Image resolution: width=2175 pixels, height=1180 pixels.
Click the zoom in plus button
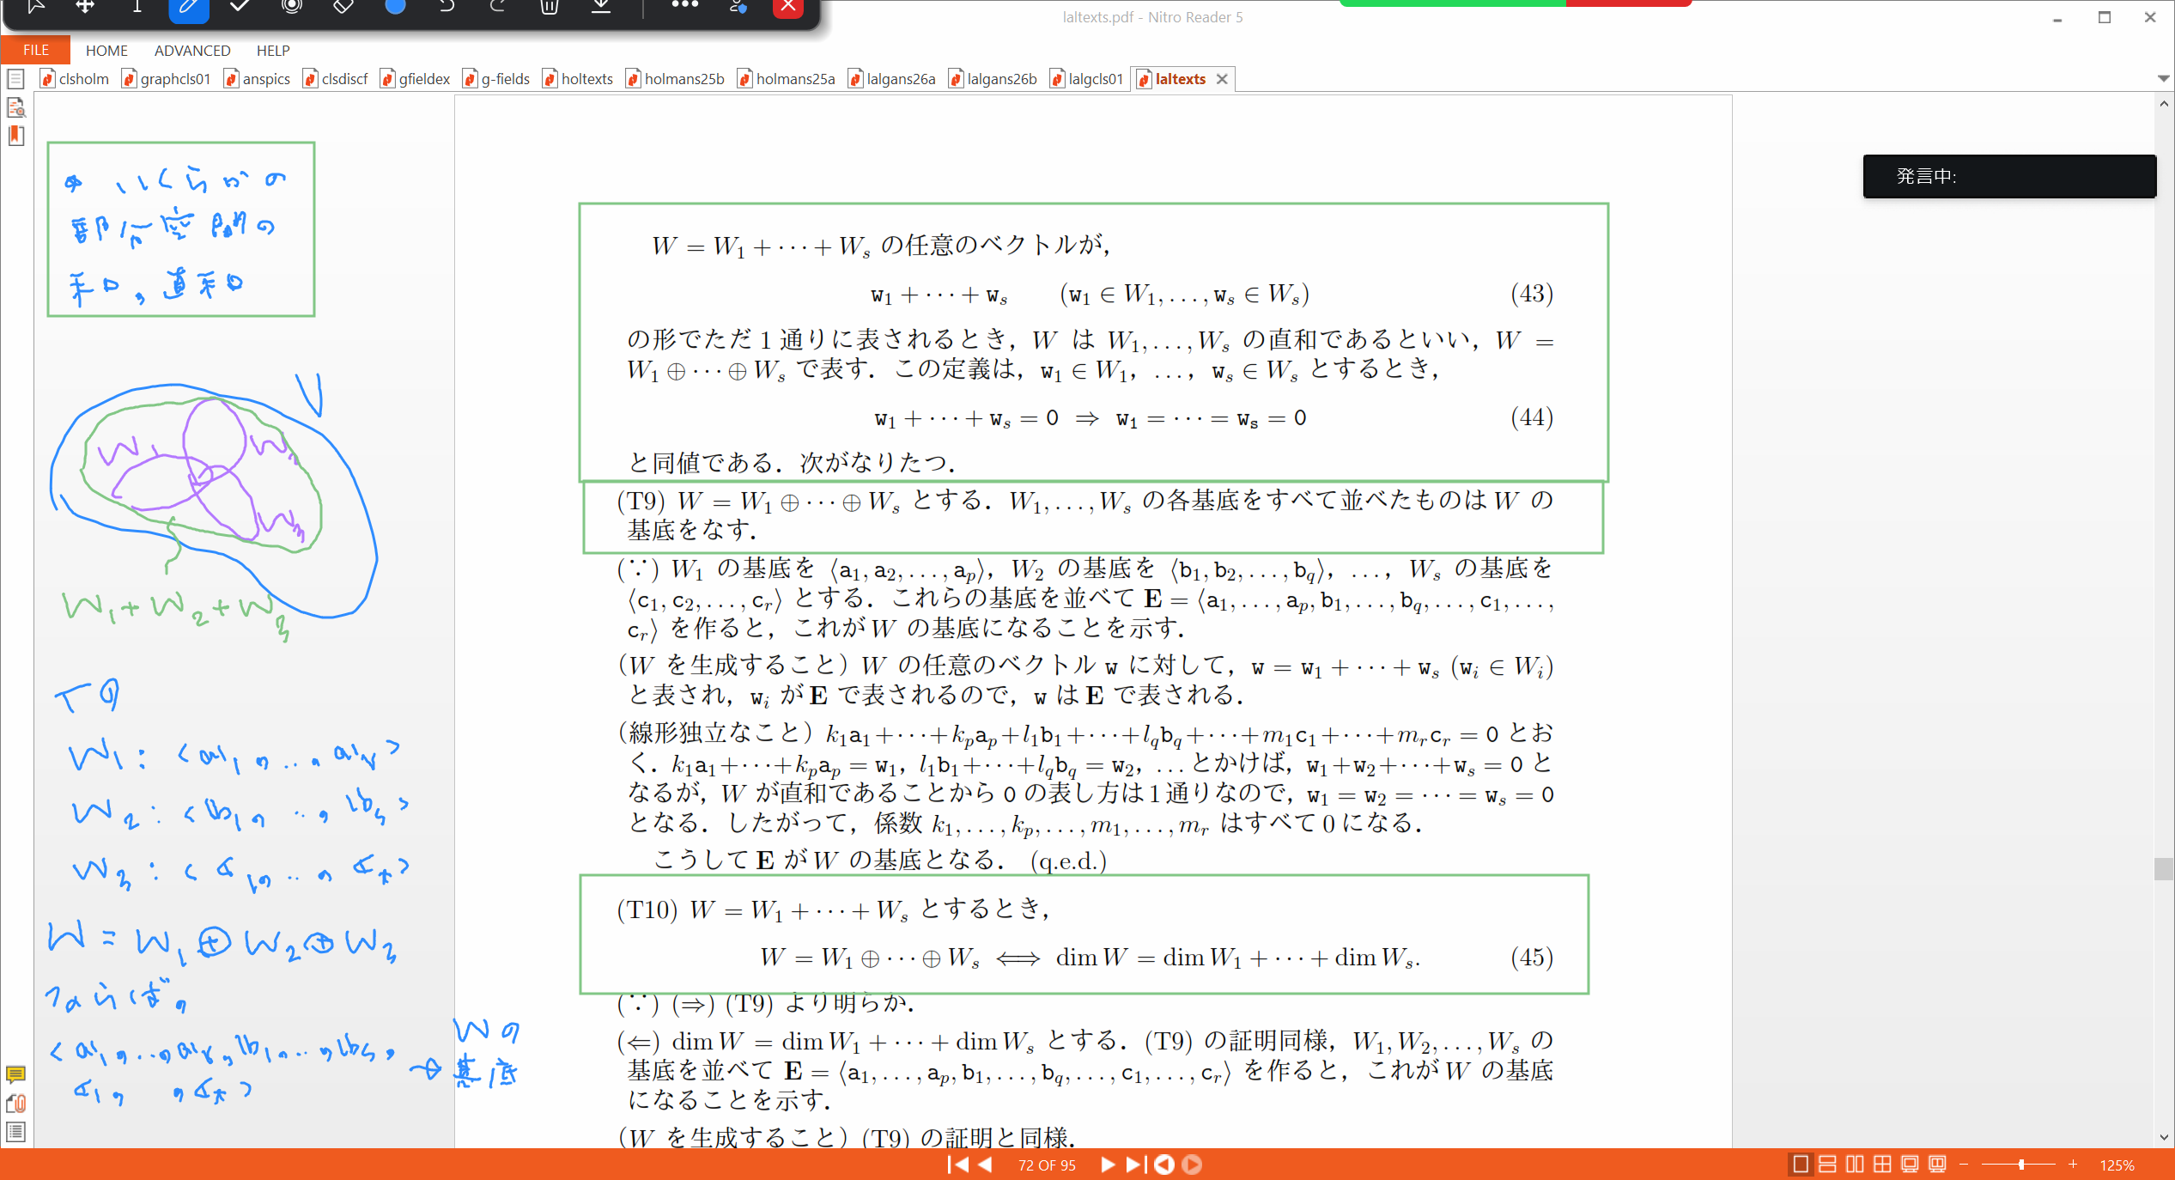(x=2073, y=1165)
